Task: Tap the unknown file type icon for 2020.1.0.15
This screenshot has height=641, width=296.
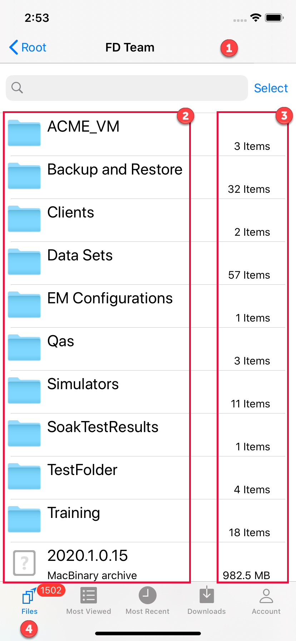Action: point(24,563)
